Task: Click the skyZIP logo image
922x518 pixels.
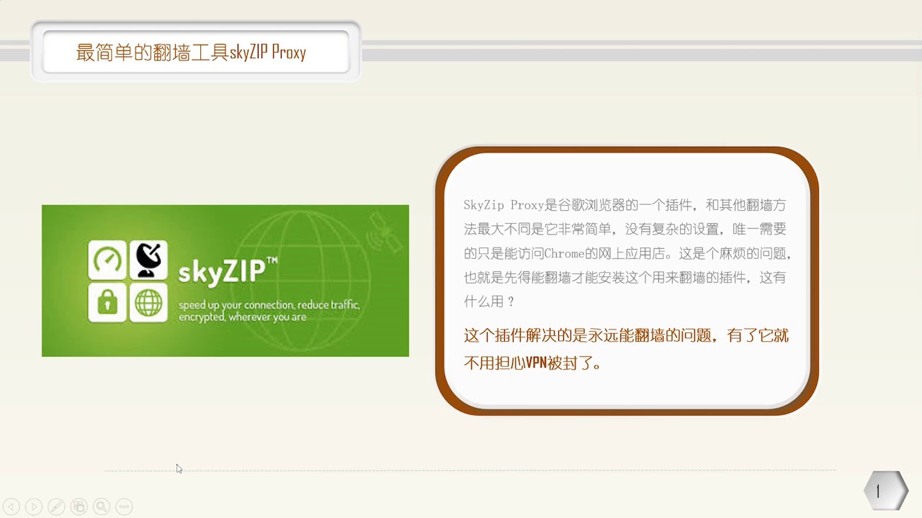Action: 225,281
